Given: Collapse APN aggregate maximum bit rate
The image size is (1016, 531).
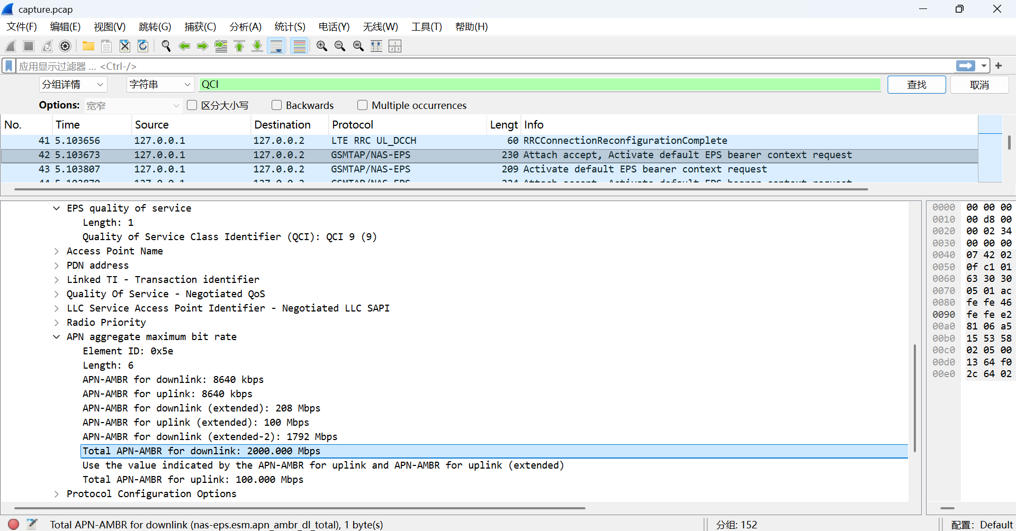Looking at the screenshot, I should click(x=57, y=337).
